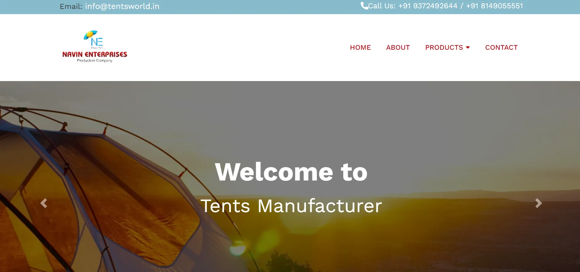This screenshot has width=580, height=272.
Task: Open the ABOUT page
Action: pos(398,48)
